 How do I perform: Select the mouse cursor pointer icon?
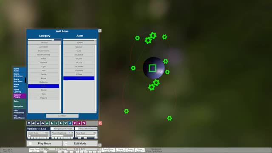[57, 123]
